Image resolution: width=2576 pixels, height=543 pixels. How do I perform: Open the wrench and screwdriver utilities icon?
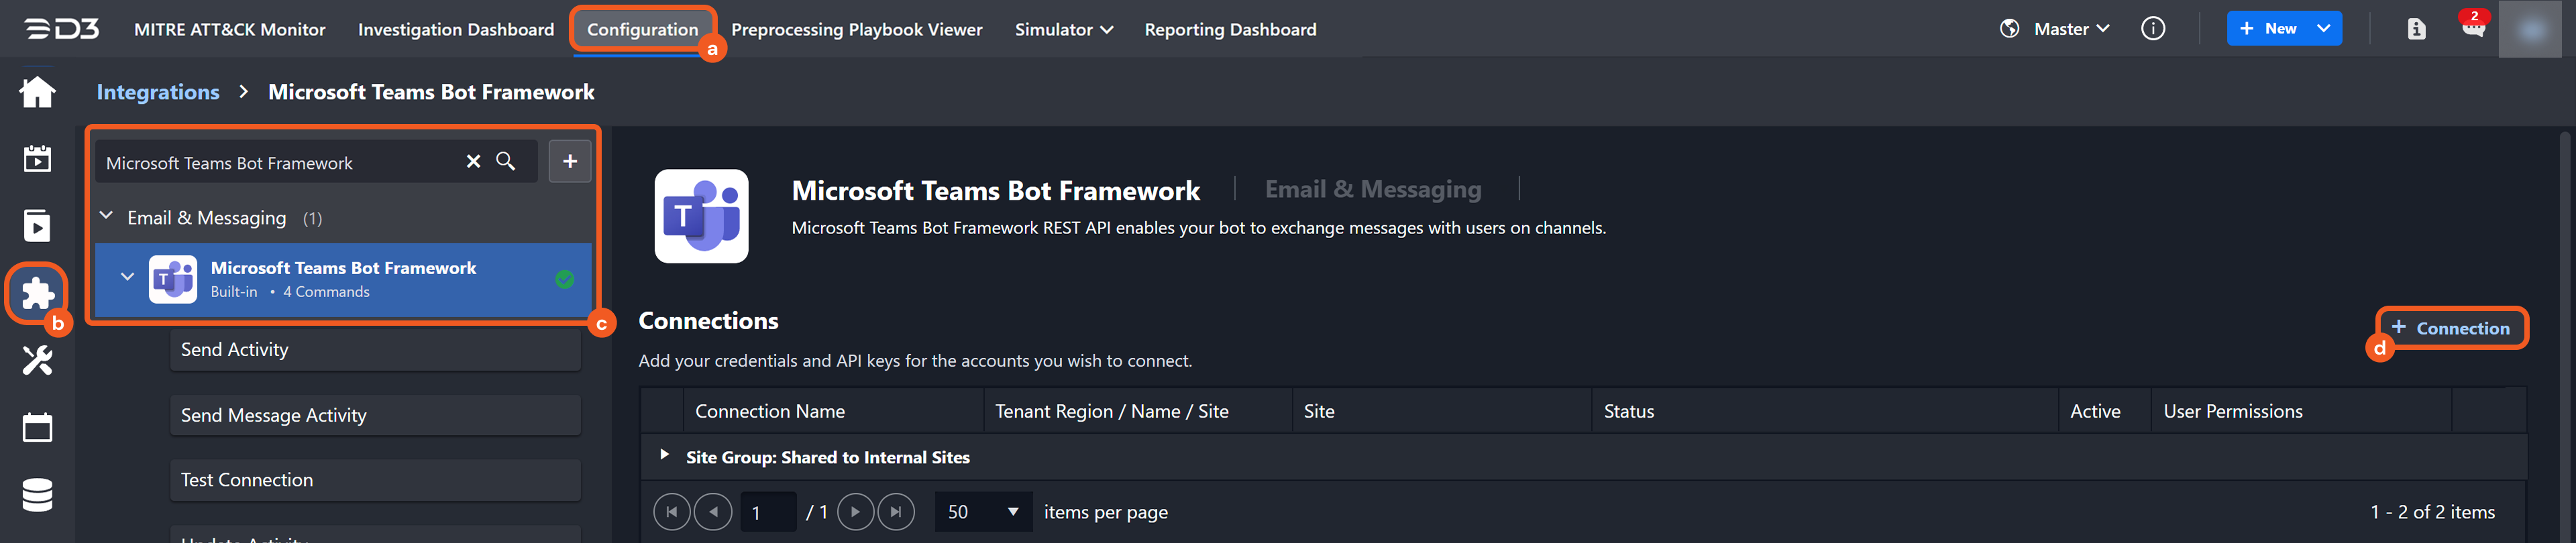(37, 360)
